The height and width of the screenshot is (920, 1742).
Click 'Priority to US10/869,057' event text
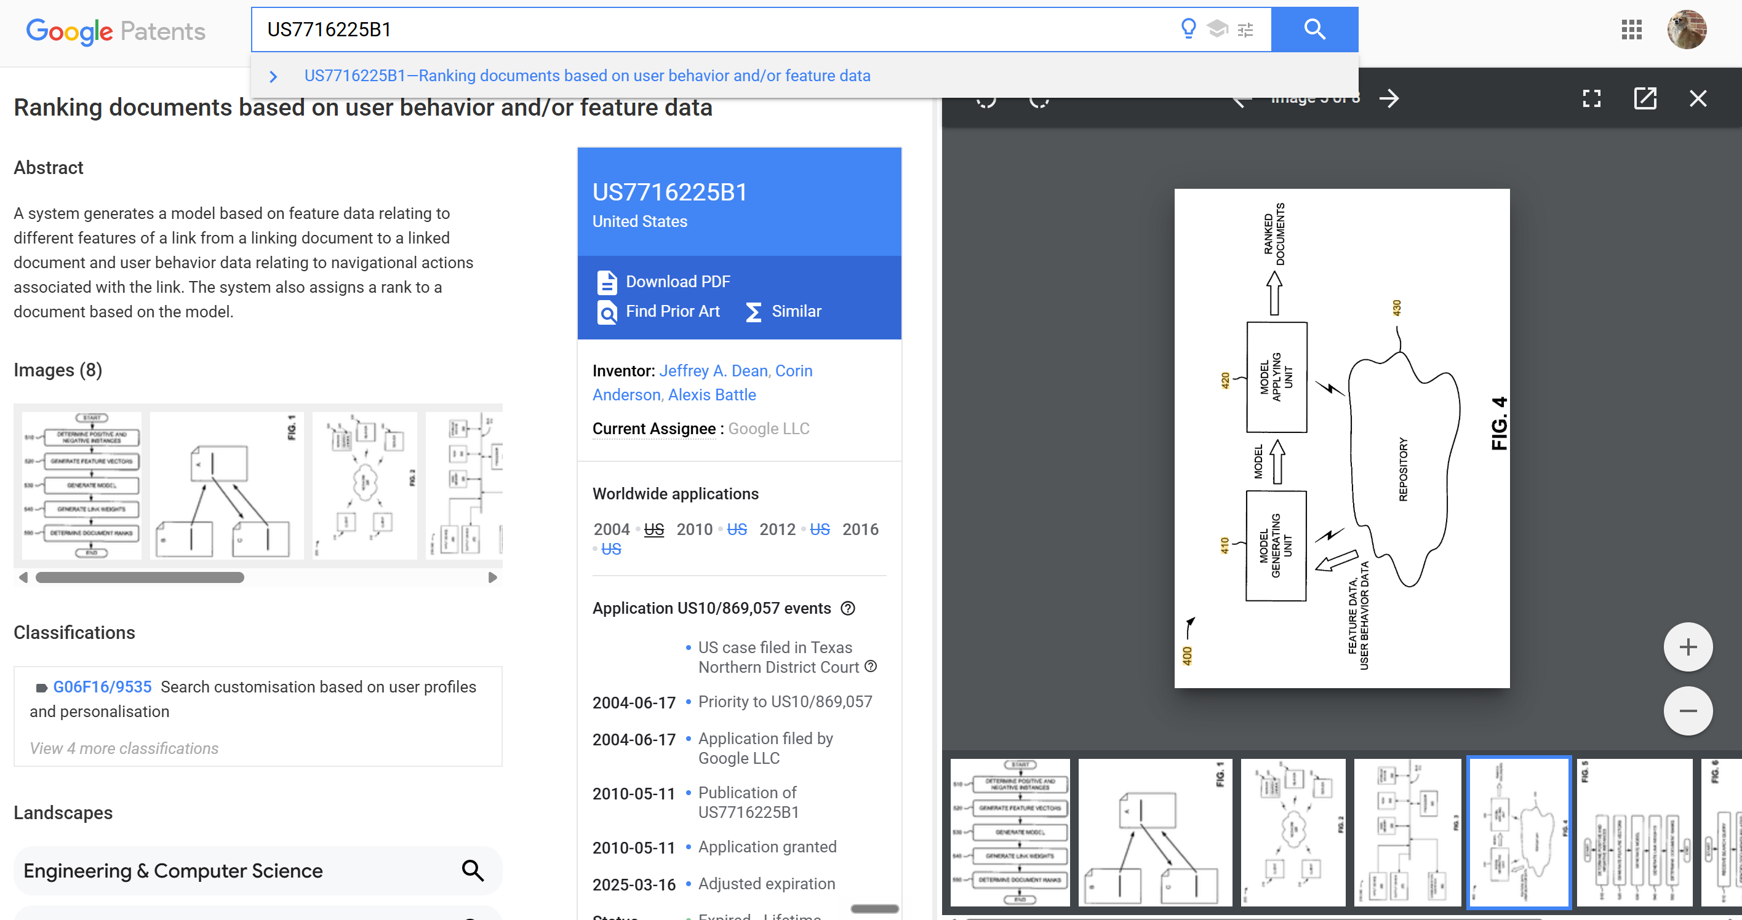click(x=785, y=702)
